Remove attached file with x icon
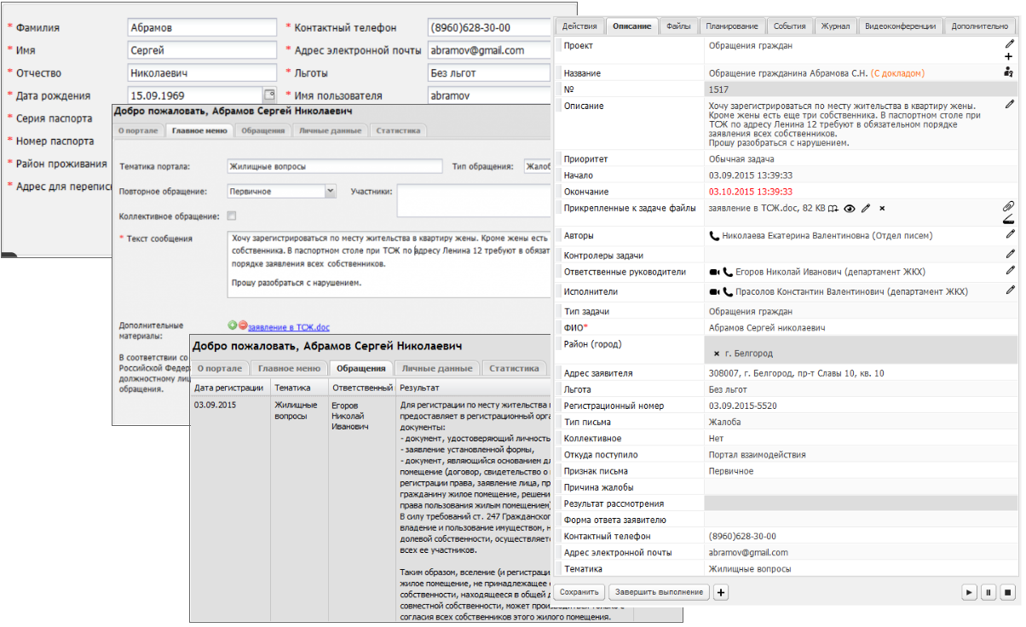Screen dimensions: 1026x627 [883, 208]
